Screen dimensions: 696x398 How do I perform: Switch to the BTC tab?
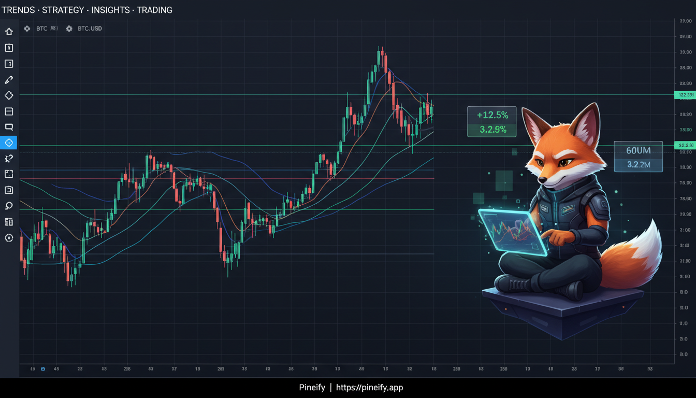tap(41, 29)
